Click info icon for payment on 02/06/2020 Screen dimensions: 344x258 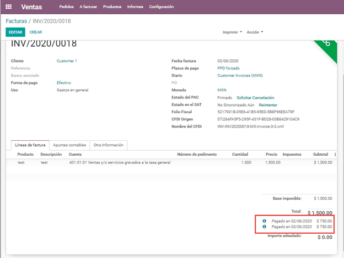tap(264, 221)
